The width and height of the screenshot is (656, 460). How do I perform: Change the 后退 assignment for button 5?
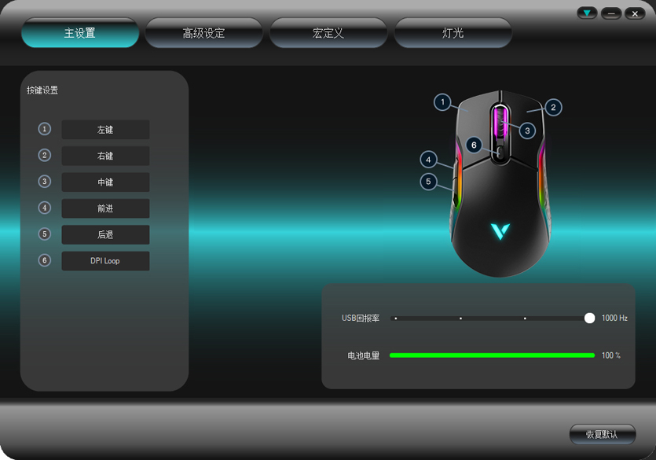pyautogui.click(x=105, y=234)
